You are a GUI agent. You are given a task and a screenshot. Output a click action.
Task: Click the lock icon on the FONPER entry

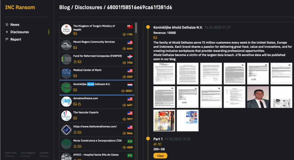pos(75,62)
